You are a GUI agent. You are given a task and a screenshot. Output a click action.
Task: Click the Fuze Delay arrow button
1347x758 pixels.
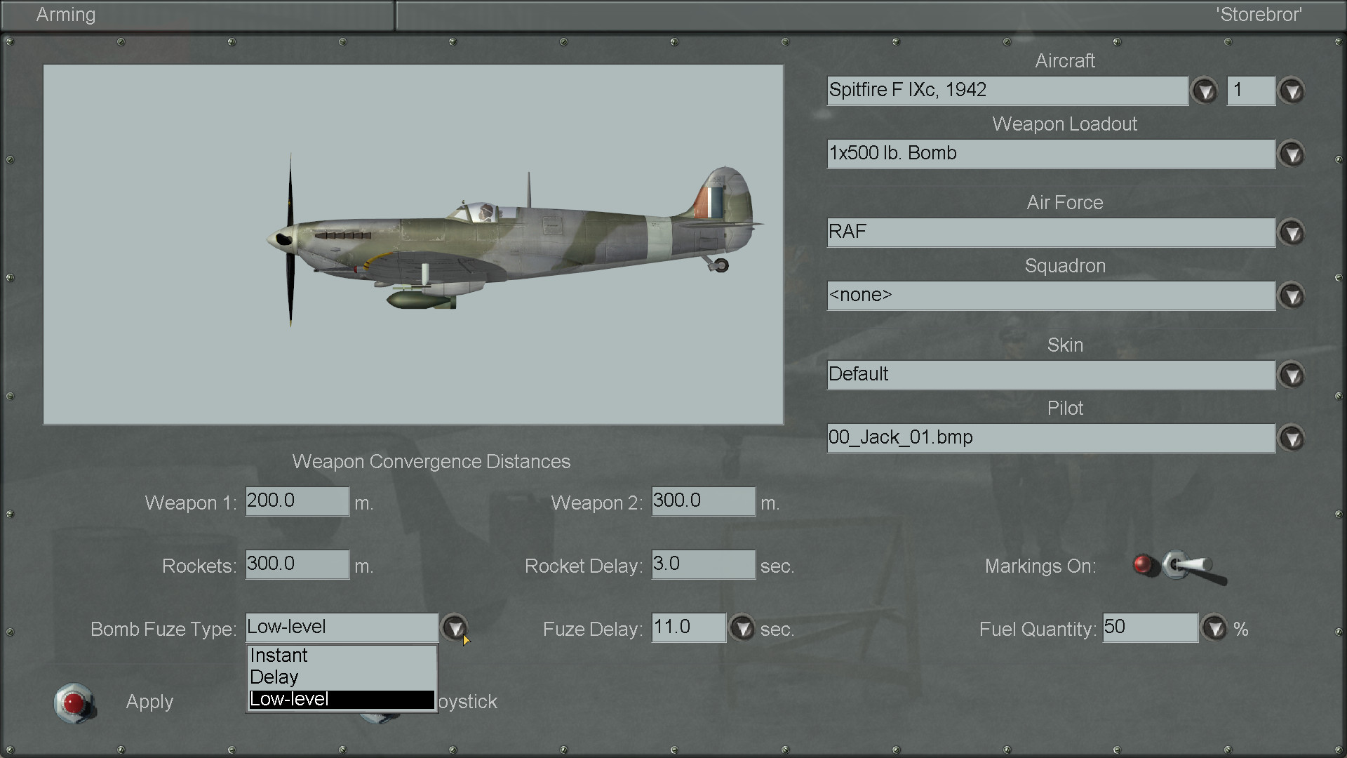[742, 628]
